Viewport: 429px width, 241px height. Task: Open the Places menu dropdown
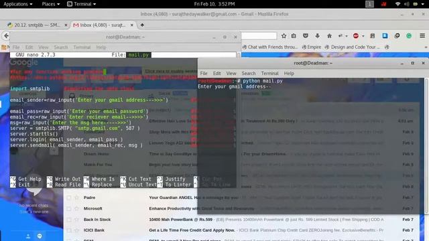click(51, 4)
